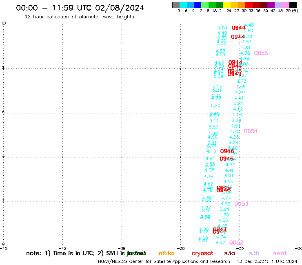The width and height of the screenshot is (302, 265).
Task: Click the '12 hour collection of altimeter wave heights' subtitle
Action: [x=79, y=17]
